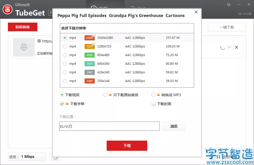254x165 pixels.
Task: Click the crown icon beside 转换成 MP3
Action: tap(158, 95)
